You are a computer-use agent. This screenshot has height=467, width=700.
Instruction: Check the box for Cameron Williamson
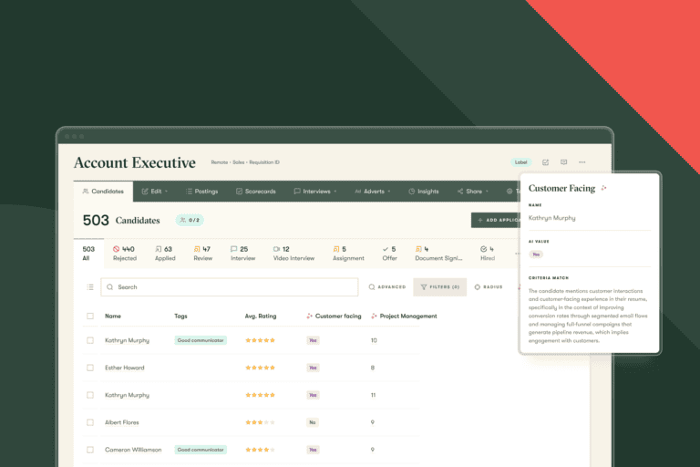coord(90,450)
